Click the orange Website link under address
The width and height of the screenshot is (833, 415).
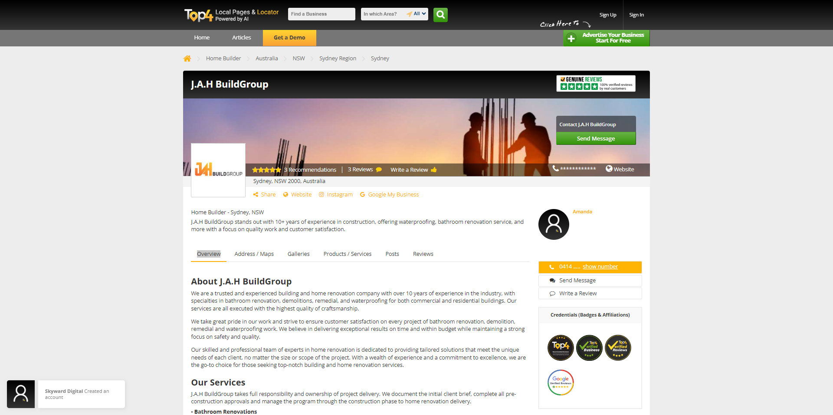(x=301, y=195)
